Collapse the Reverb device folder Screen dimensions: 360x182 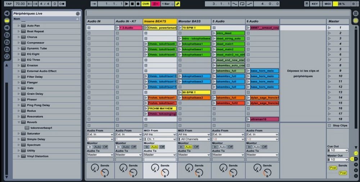pyautogui.click(x=19, y=122)
